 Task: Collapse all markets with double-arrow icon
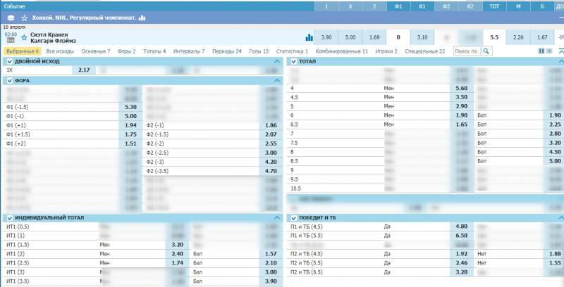(560, 51)
